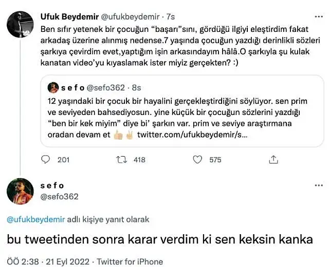Open sefo's large profile avatar
The width and height of the screenshot is (329, 267).
tap(20, 191)
